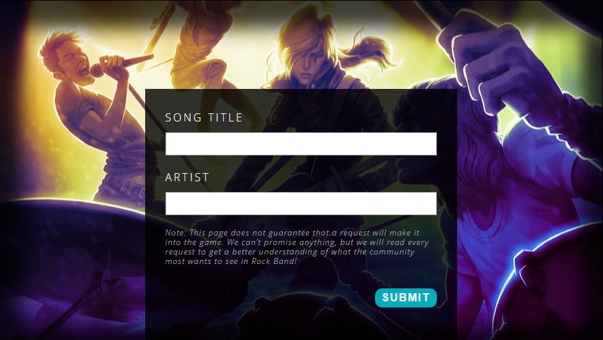The image size is (603, 340).
Task: Focus the Song Title text field
Action: (x=300, y=144)
